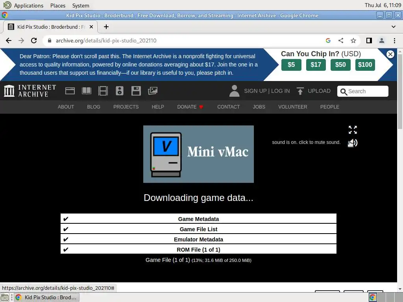Bookmark this tab with the star icon
The image size is (403, 302).
[x=353, y=41]
